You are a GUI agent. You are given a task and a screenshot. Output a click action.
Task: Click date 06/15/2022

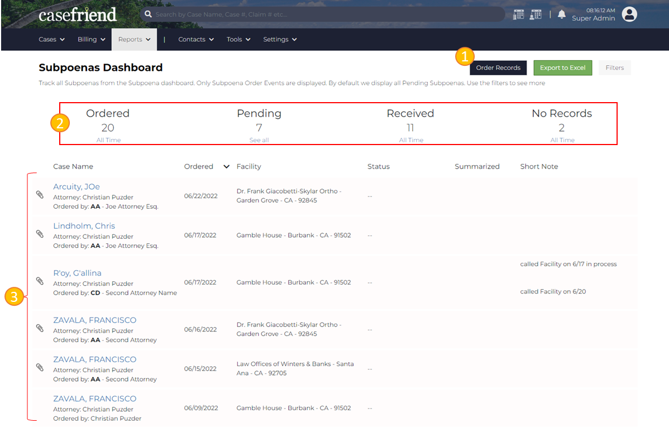point(200,369)
